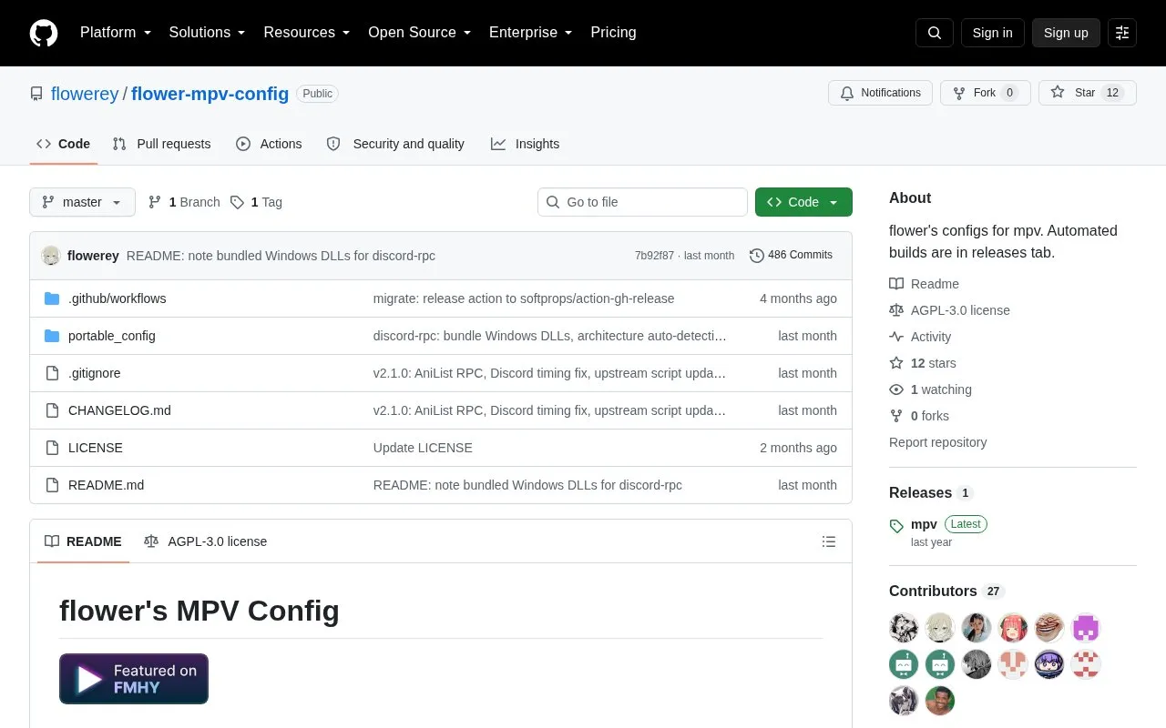Click the Featured on FMHY badge

click(x=134, y=679)
